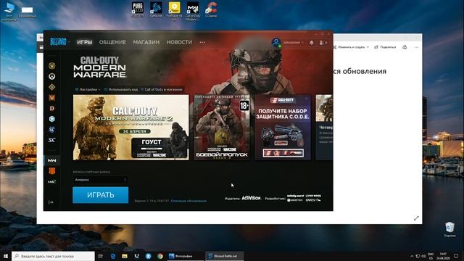Open the Modern Warfare 2 Гоуст banner
464x261 pixels.
[130, 128]
